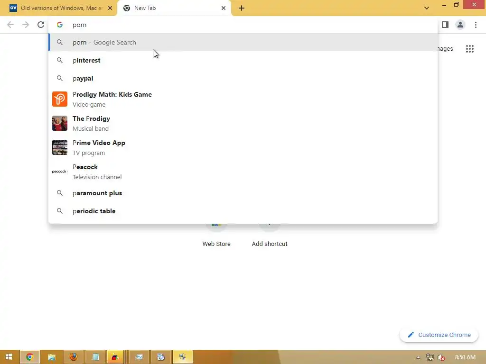Click the Chrome taskbar icon

click(30, 357)
